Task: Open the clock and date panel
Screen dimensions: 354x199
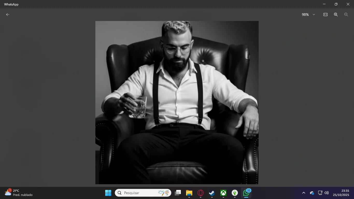Action: tap(341, 193)
